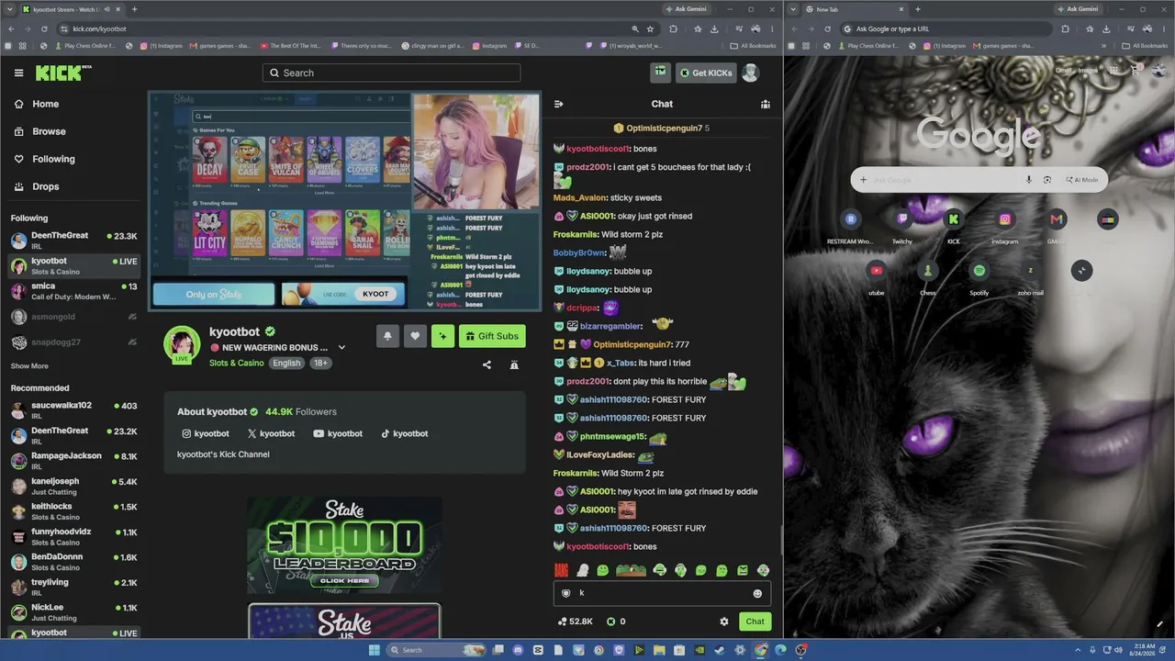This screenshot has height=661, width=1175.
Task: Switch to the New Tab browser tab
Action: tap(854, 9)
